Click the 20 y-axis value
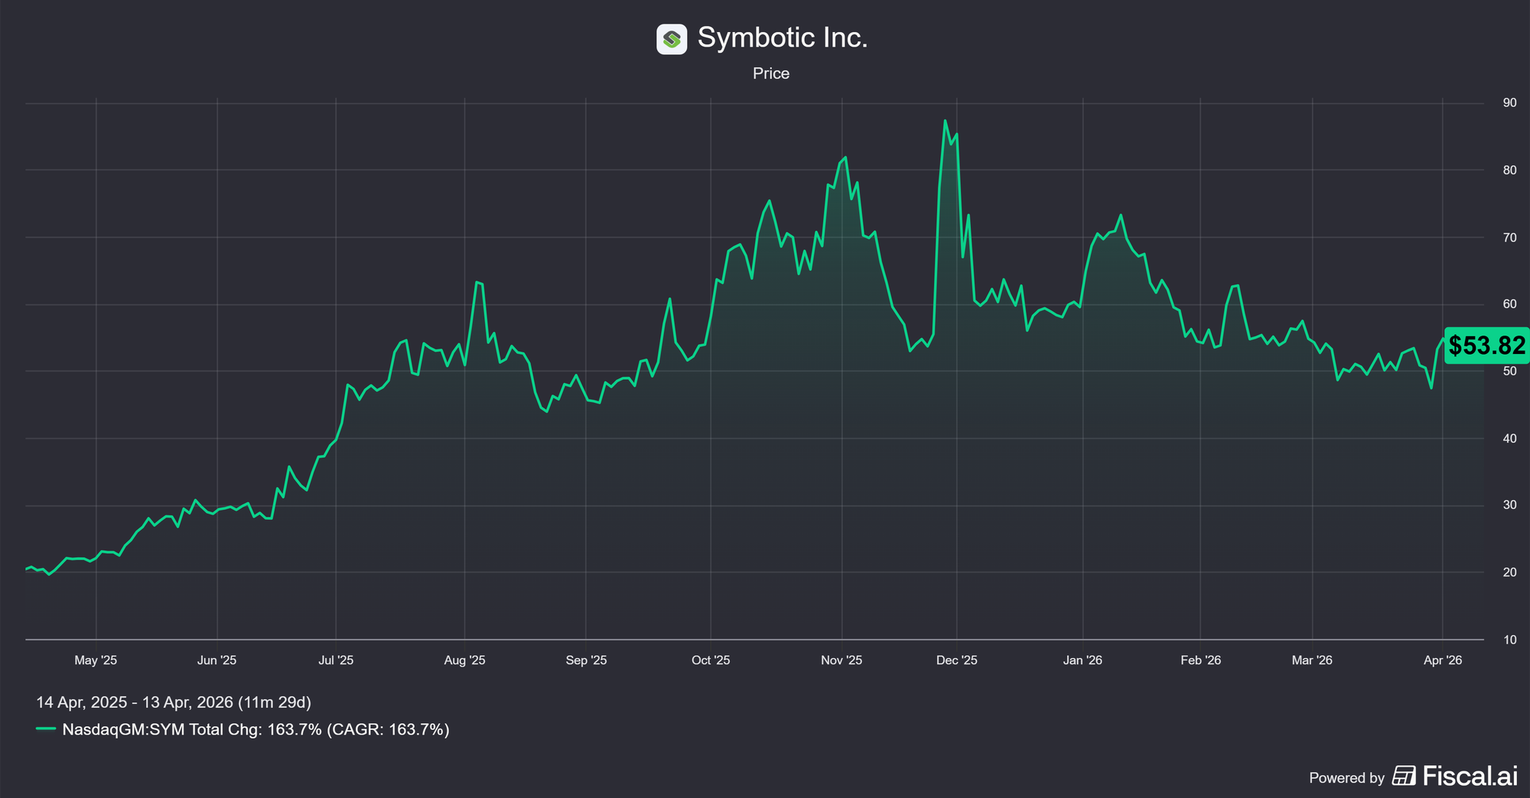 tap(1509, 573)
